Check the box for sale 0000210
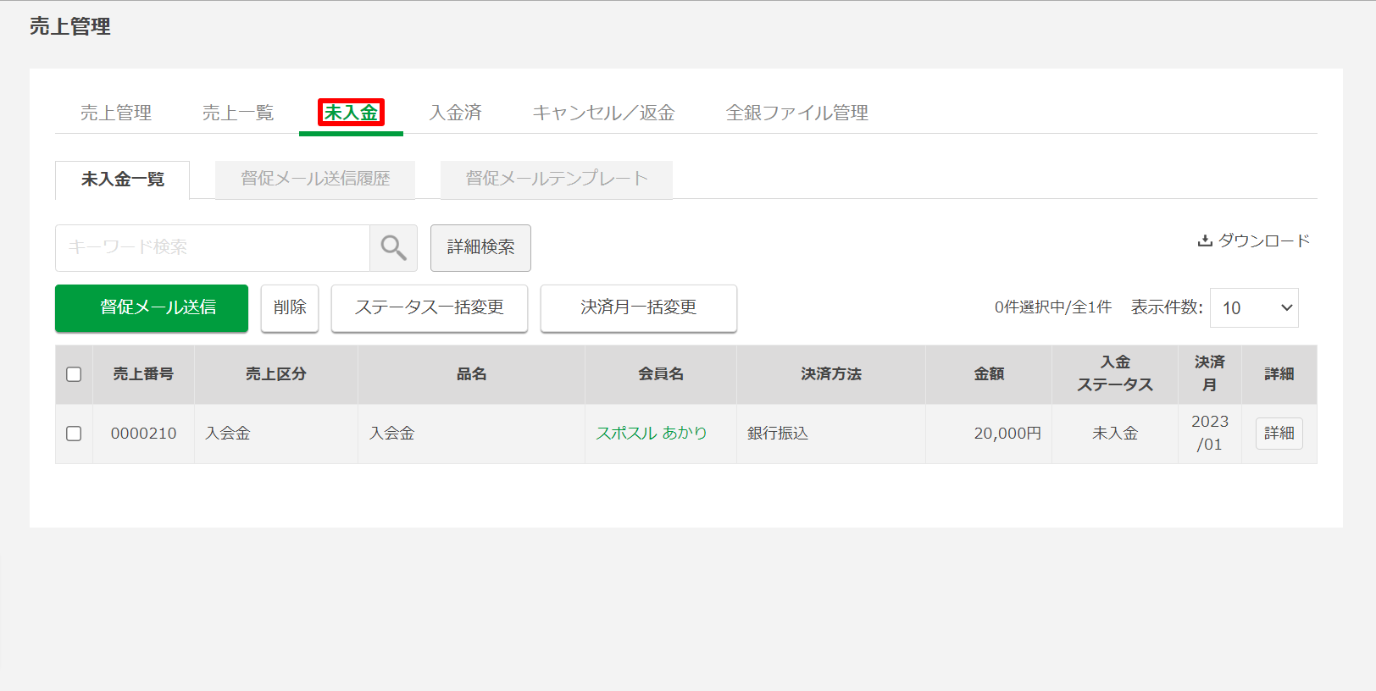Image resolution: width=1376 pixels, height=691 pixels. click(x=74, y=434)
